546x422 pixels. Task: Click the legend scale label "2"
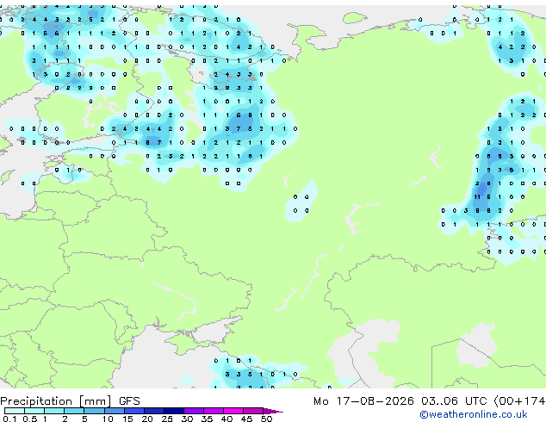click(65, 419)
